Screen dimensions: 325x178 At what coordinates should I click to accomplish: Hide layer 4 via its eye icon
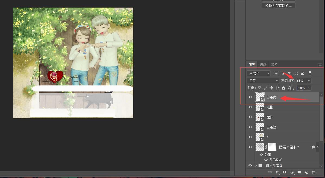click(x=250, y=137)
